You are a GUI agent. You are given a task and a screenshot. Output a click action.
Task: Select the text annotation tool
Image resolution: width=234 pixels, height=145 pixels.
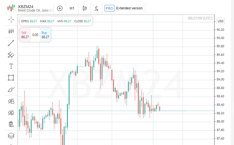click(11, 66)
